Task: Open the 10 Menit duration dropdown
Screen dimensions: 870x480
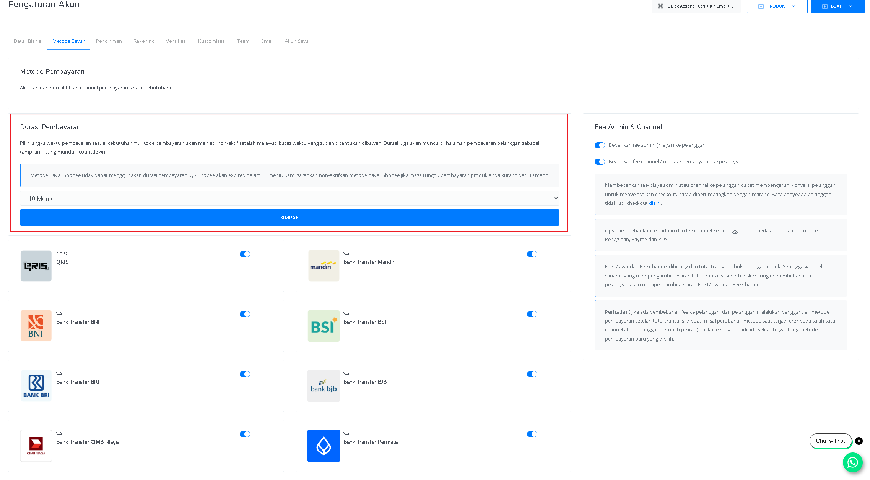Action: click(x=289, y=198)
